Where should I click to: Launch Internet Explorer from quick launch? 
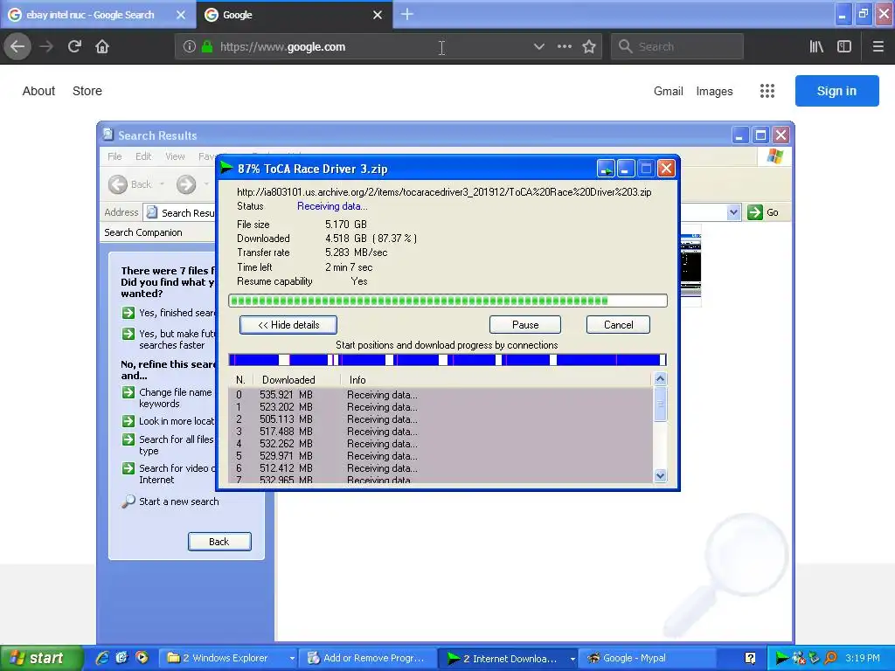(101, 658)
